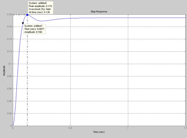187x138 pixels.
Task: Click the 0.08 tick label on y-axis
Action: click(x=10, y=76)
